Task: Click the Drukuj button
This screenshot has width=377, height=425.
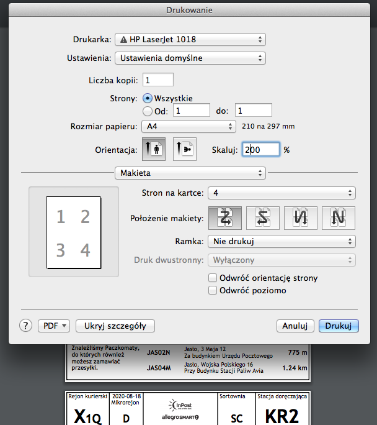Action: tap(339, 326)
